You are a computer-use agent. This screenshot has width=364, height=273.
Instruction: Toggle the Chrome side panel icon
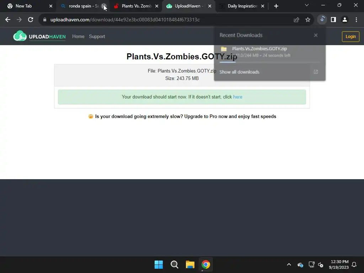pos(333,20)
